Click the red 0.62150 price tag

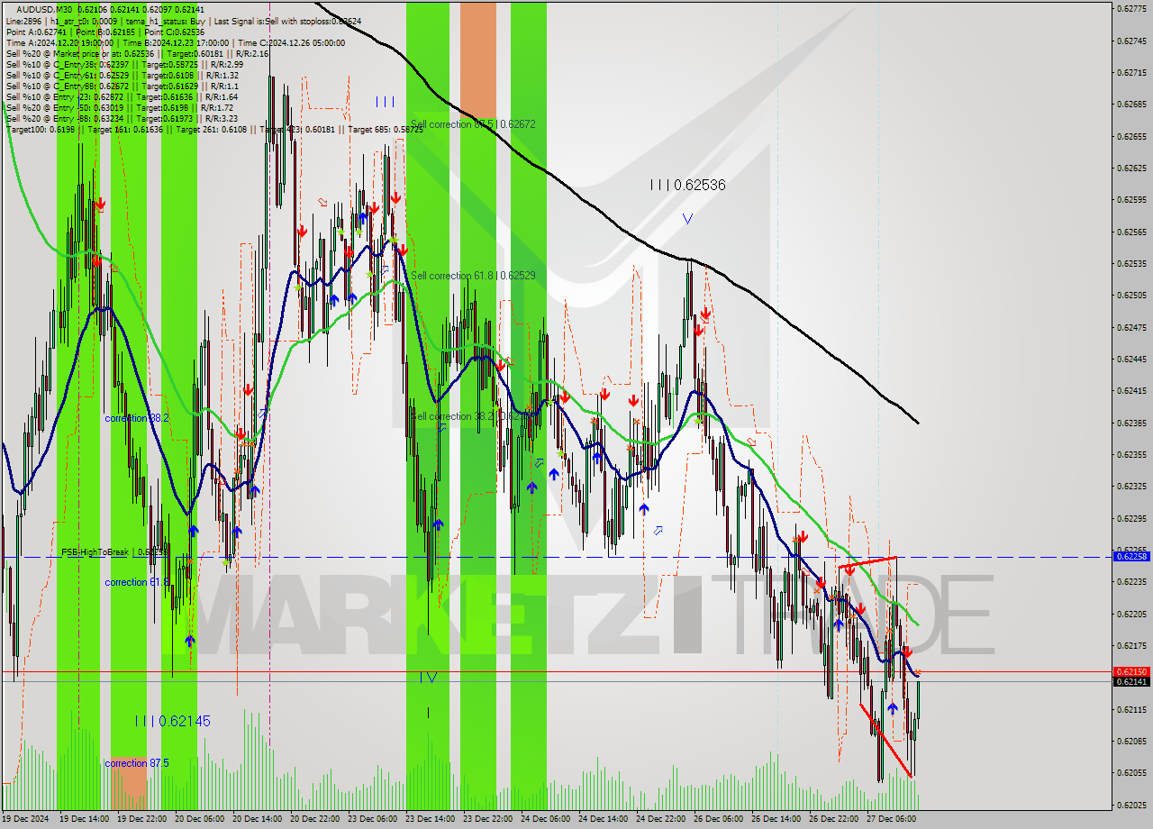1131,671
